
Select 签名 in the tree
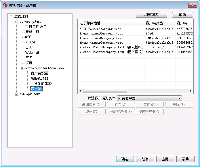29,57
